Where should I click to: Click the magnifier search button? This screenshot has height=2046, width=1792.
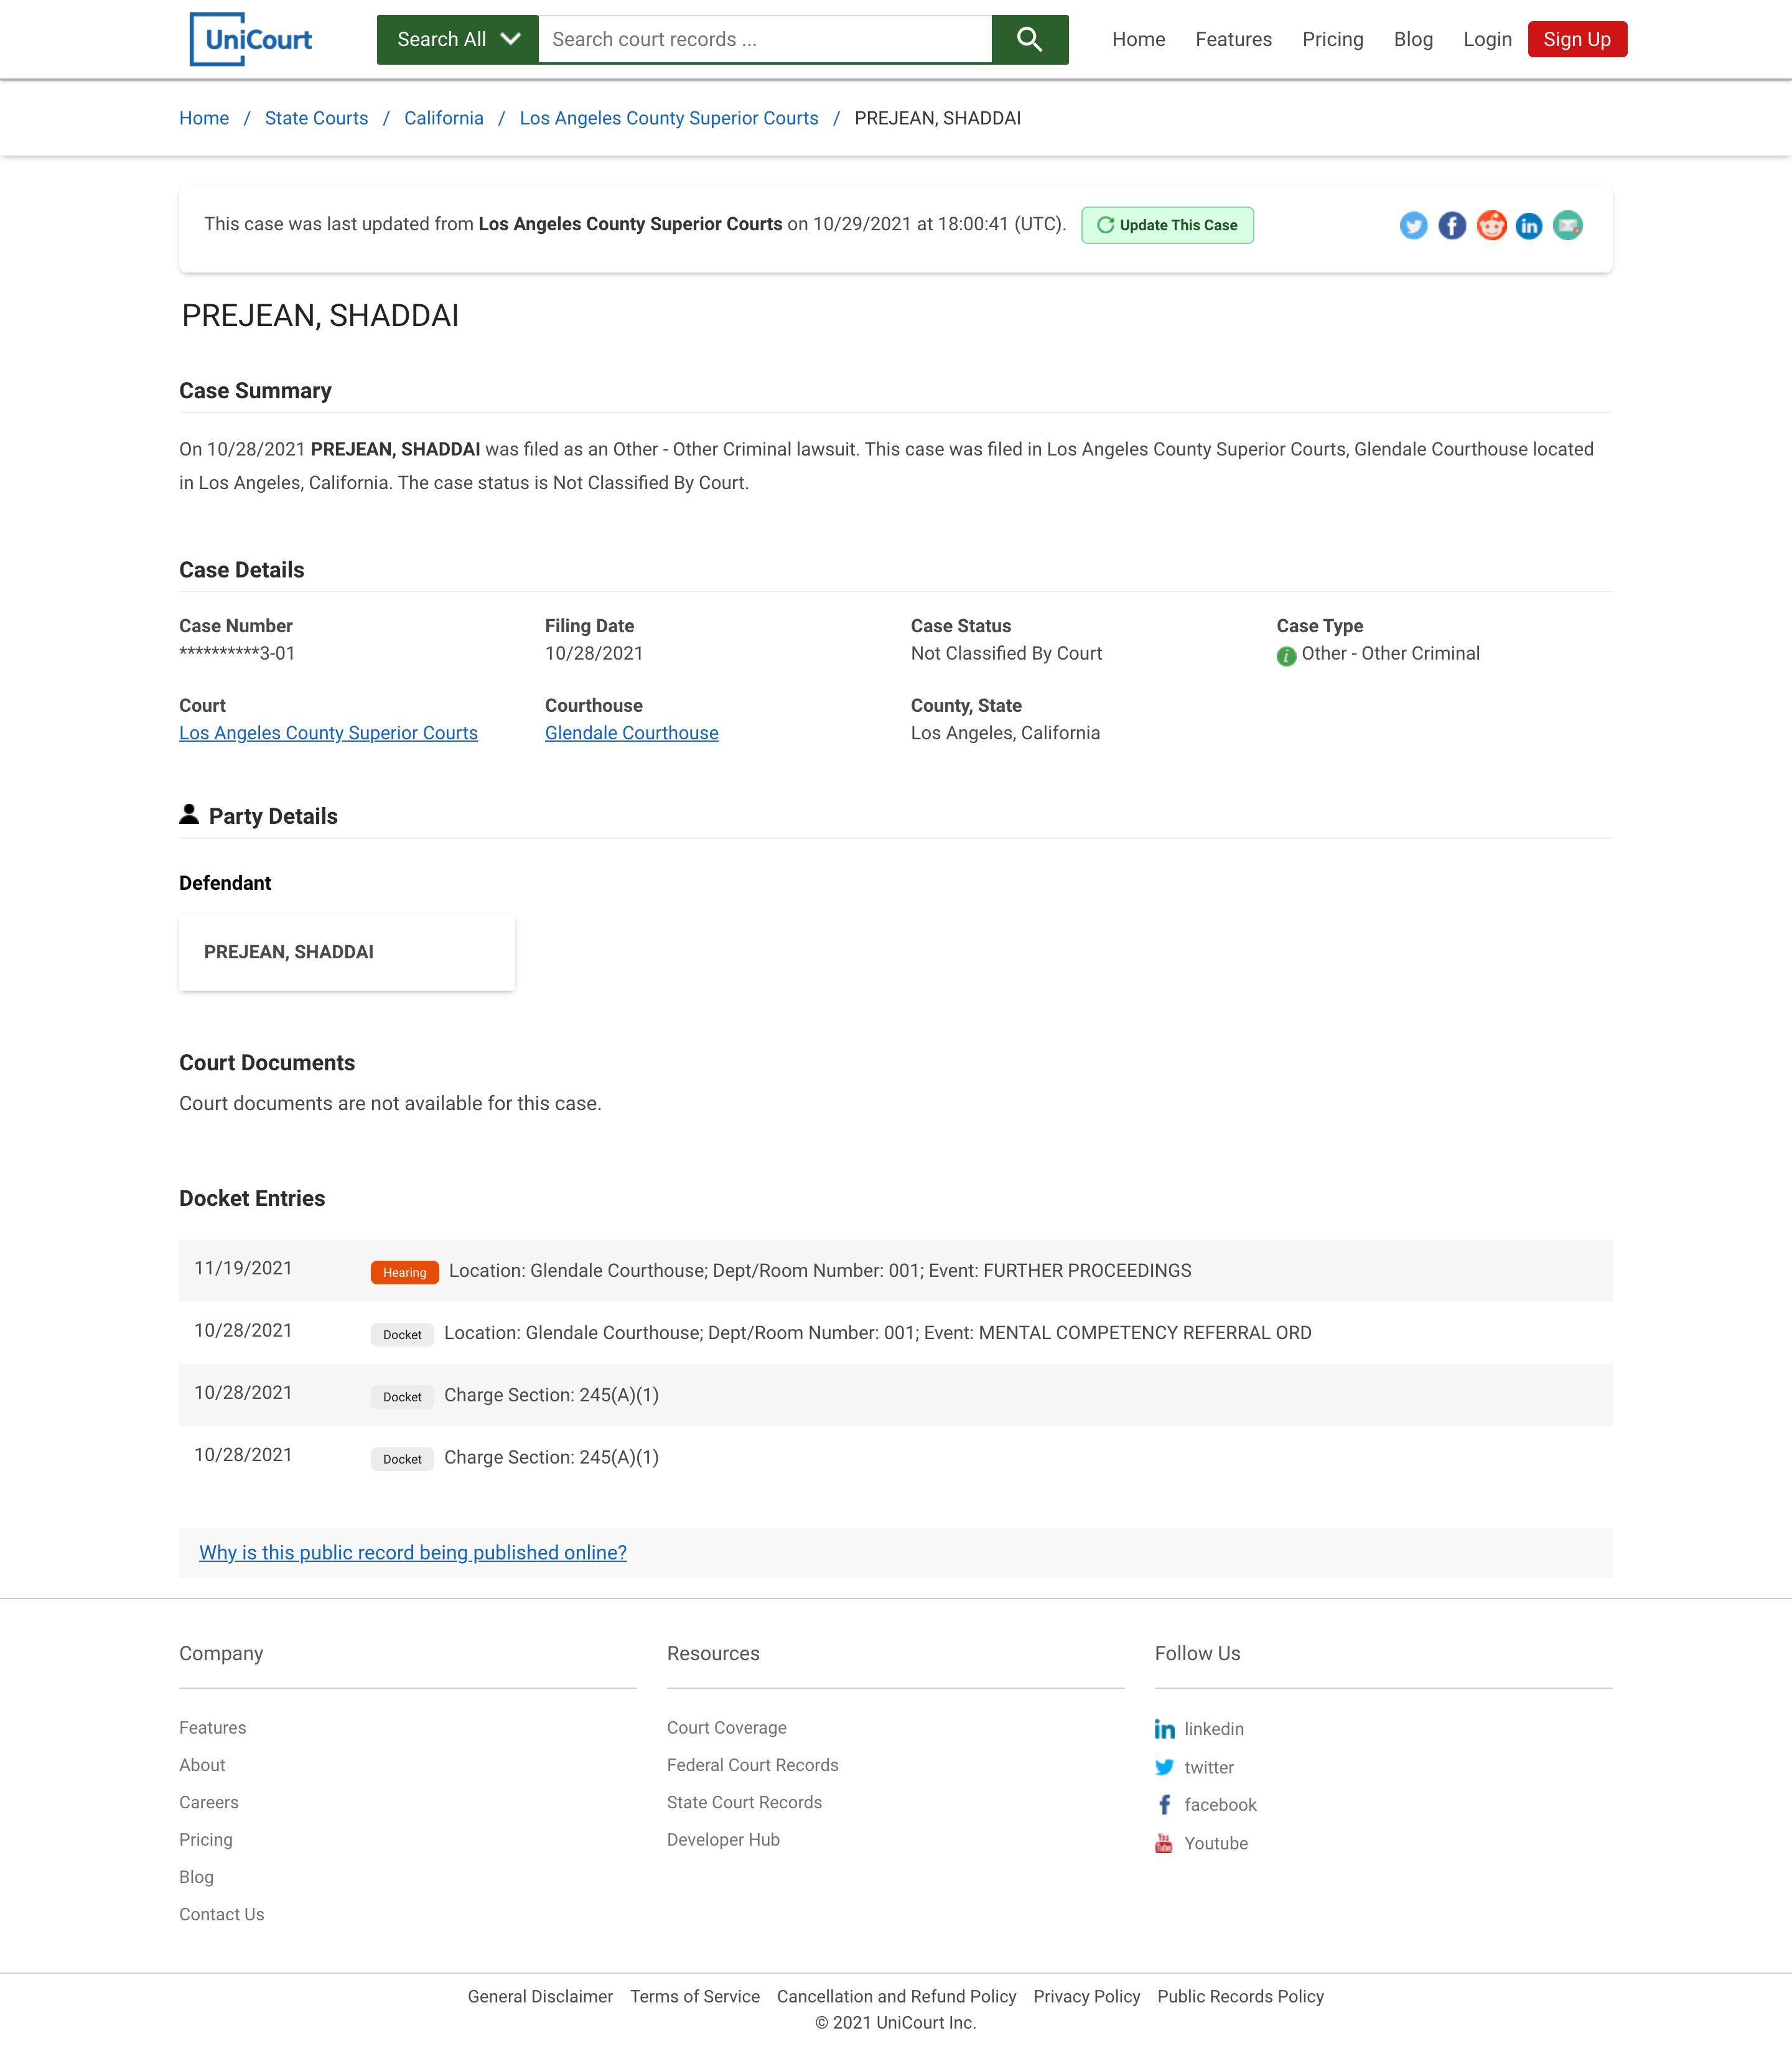1030,40
